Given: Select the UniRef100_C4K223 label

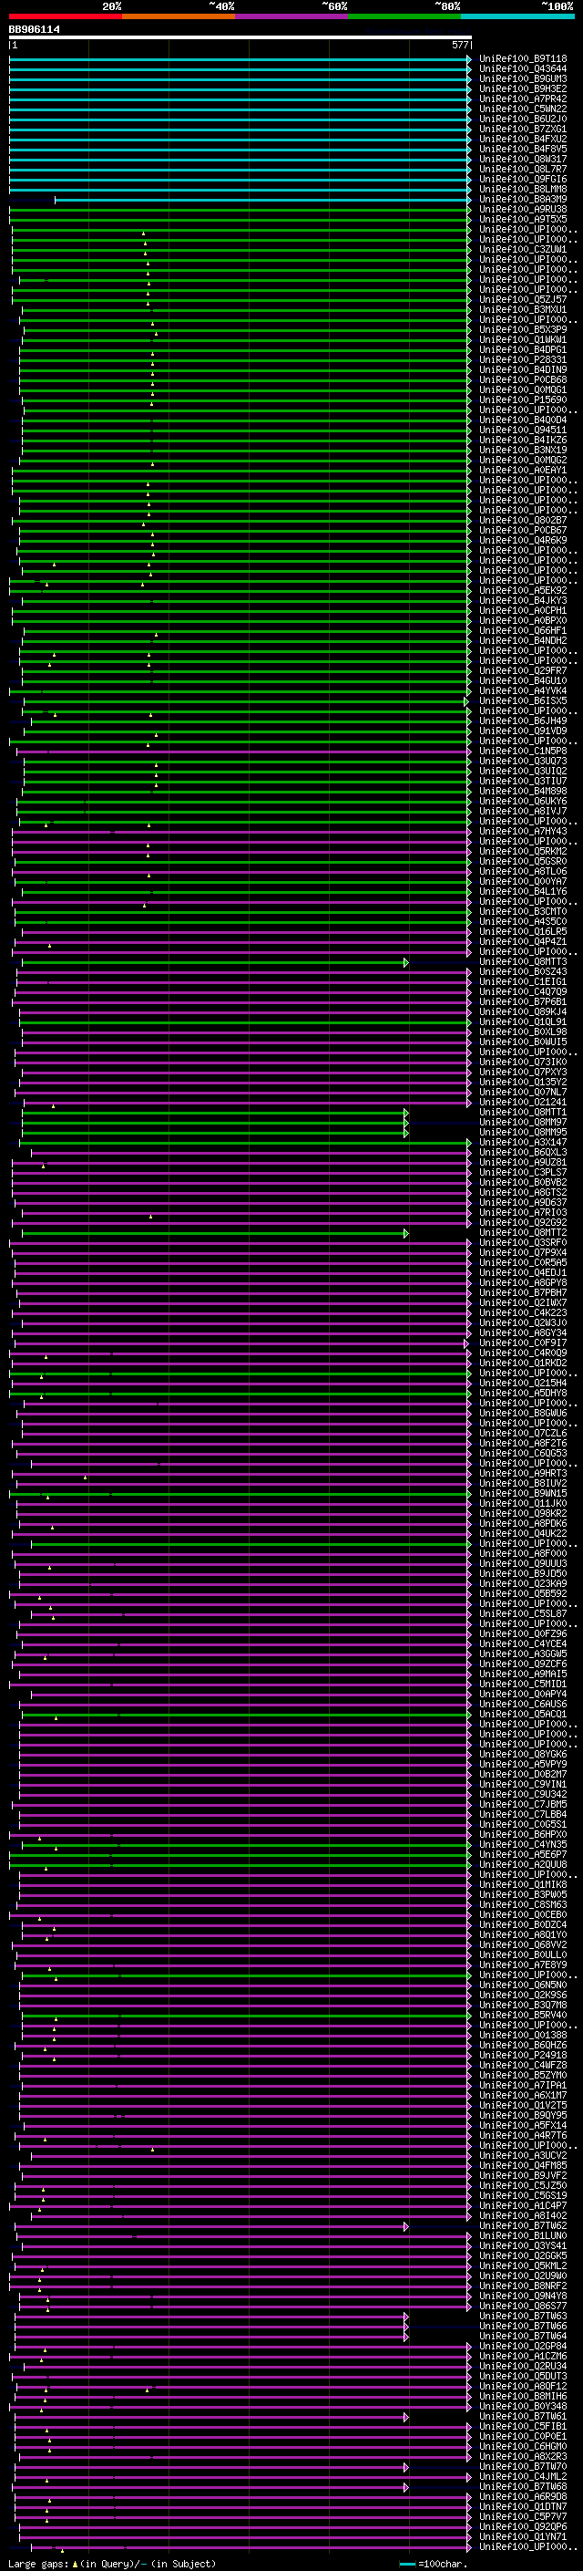Looking at the screenshot, I should coord(523,1312).
